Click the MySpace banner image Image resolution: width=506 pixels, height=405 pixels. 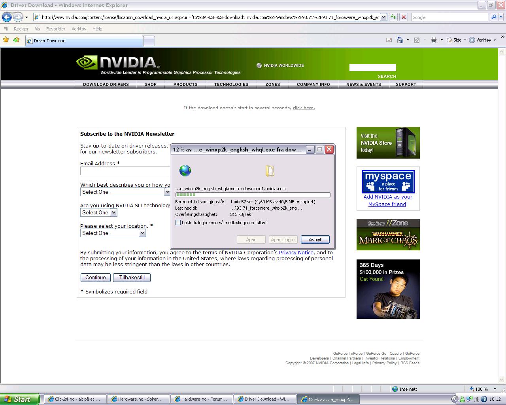(388, 182)
